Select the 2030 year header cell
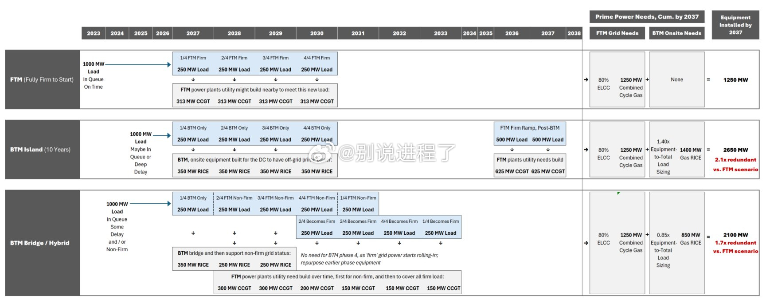 point(317,33)
